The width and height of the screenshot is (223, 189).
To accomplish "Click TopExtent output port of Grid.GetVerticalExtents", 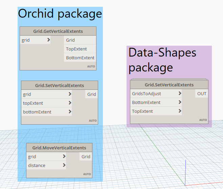I will 80,49.
